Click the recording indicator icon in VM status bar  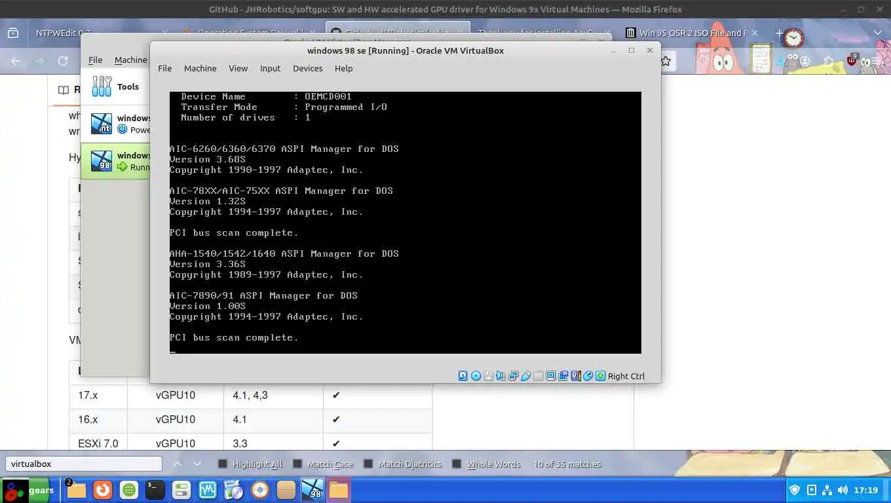tap(563, 376)
